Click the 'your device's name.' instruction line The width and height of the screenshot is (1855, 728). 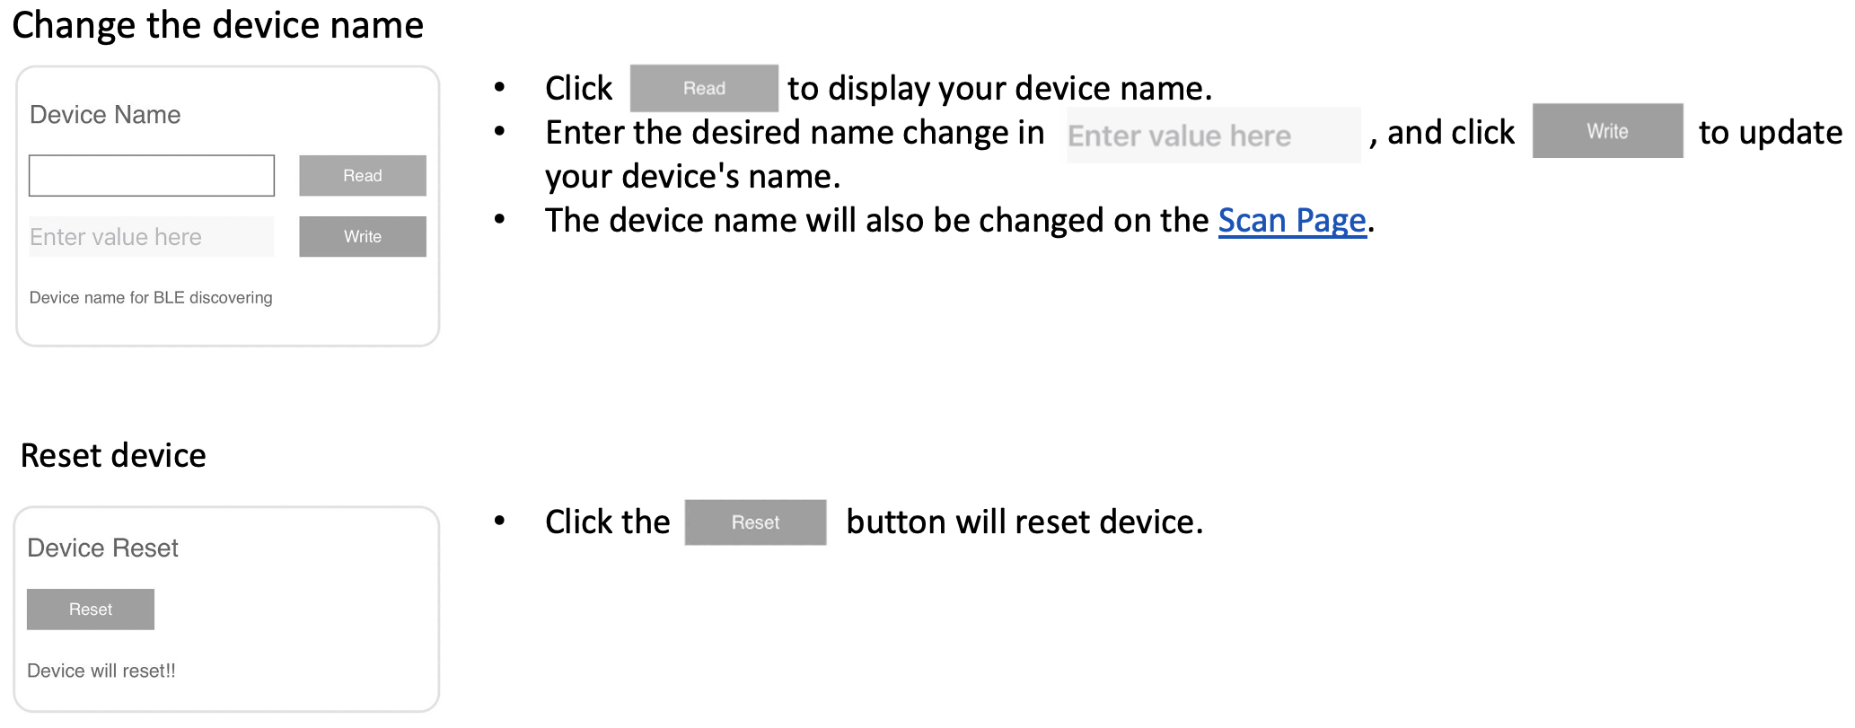(693, 177)
